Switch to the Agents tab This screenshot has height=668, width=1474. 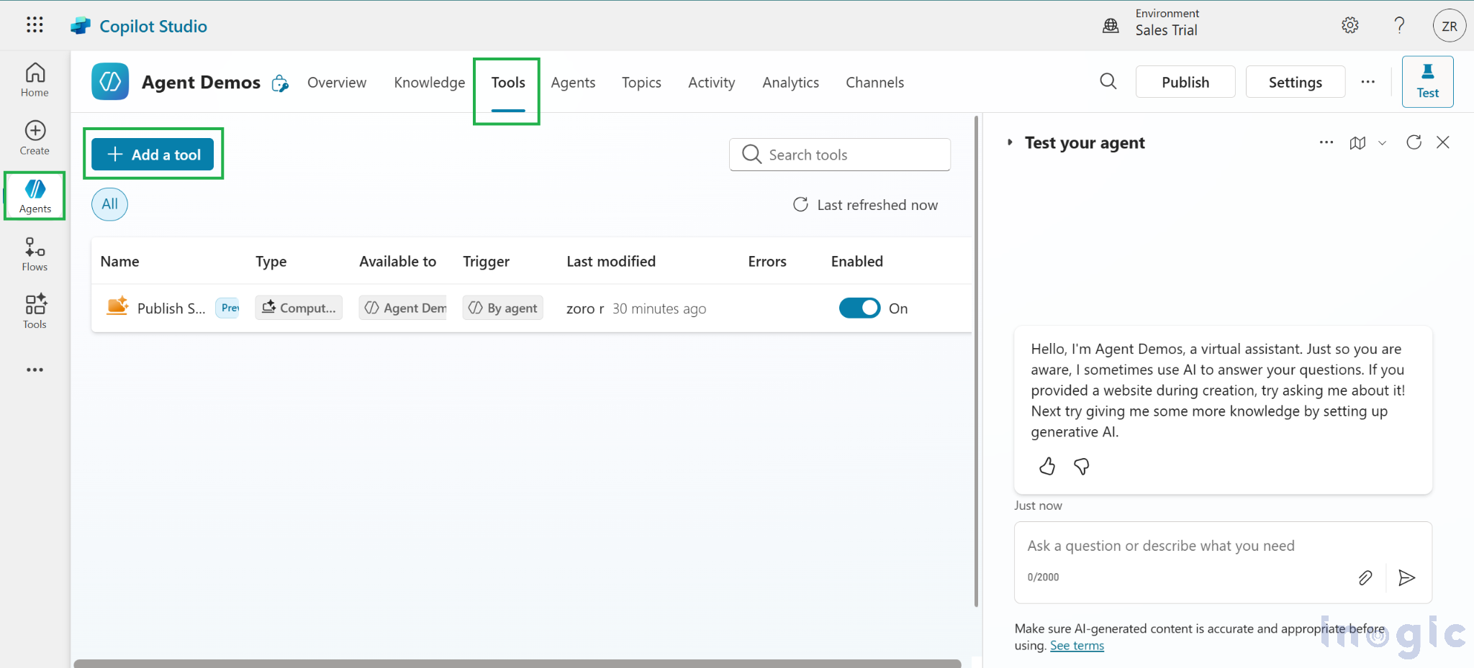tap(573, 82)
